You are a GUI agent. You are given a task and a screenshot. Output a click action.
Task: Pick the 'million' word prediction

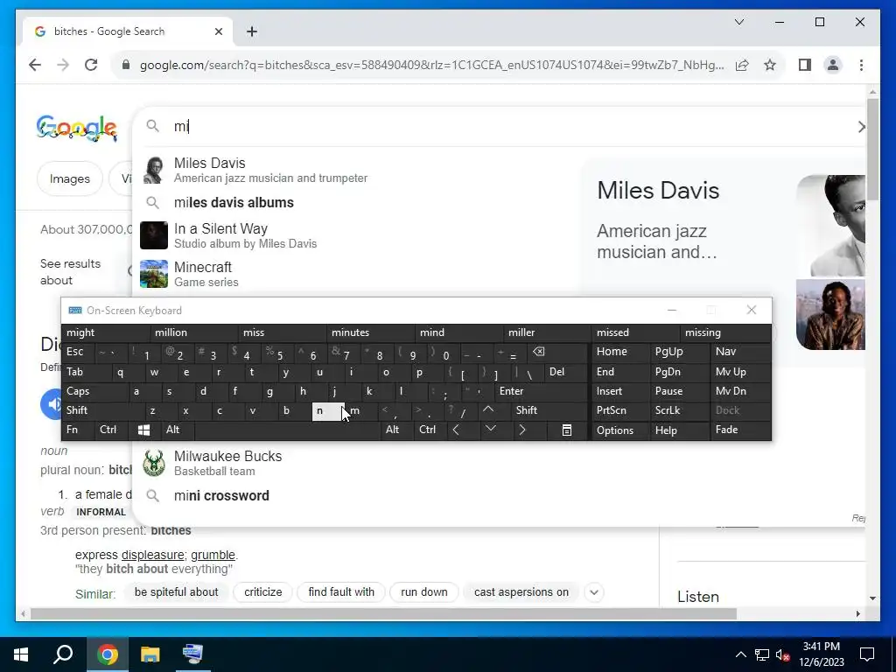pyautogui.click(x=194, y=332)
